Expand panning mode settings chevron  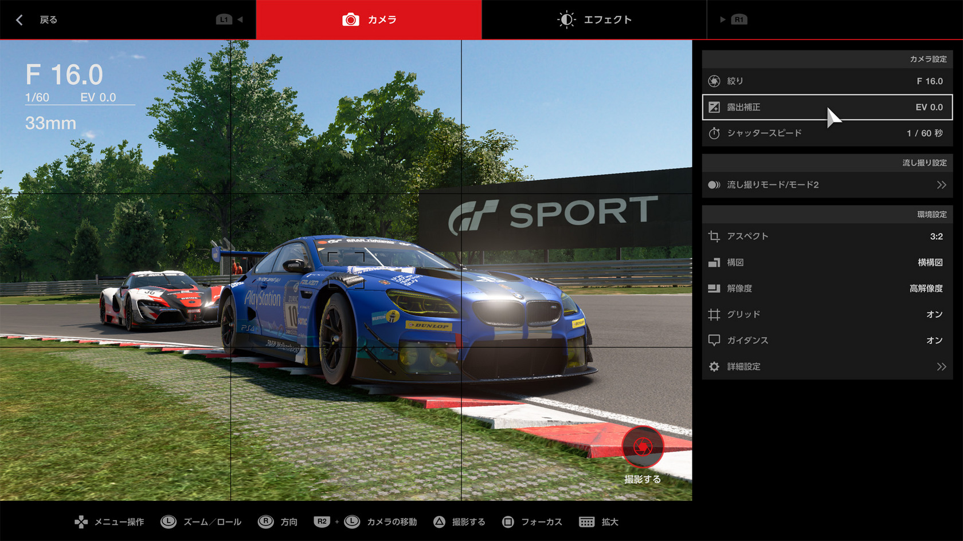click(x=941, y=185)
